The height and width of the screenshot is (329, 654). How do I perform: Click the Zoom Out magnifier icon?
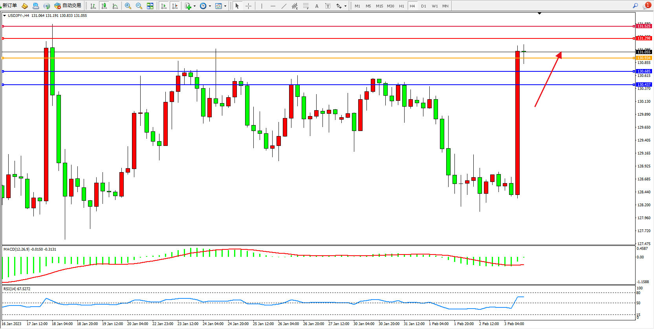(x=139, y=6)
